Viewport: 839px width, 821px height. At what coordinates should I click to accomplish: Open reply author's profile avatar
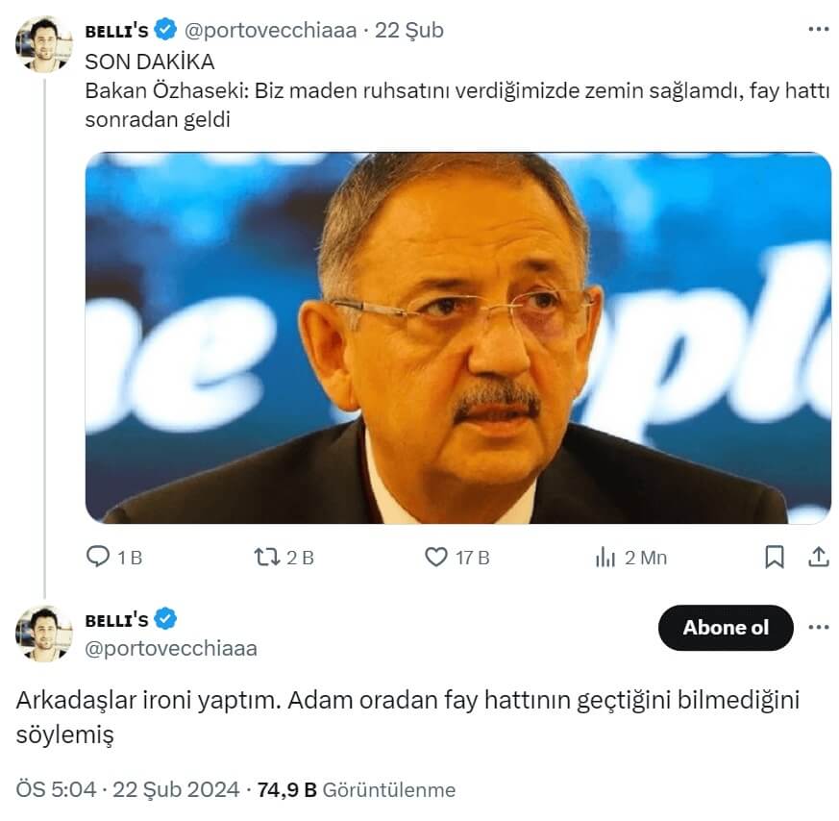43,634
